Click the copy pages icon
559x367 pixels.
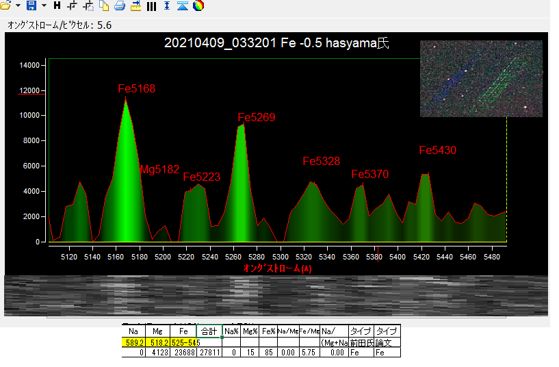tap(104, 5)
